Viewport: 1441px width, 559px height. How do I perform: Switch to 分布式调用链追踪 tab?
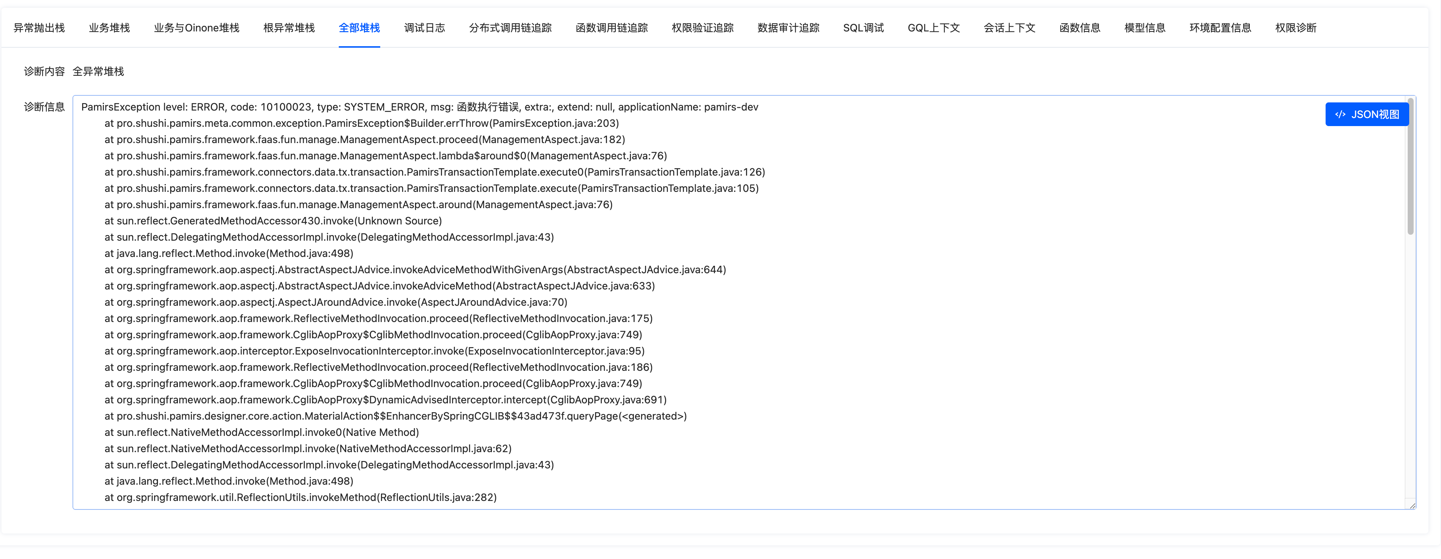[510, 28]
